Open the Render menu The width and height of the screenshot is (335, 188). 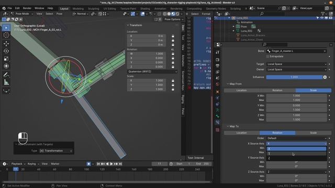tap(27, 8)
